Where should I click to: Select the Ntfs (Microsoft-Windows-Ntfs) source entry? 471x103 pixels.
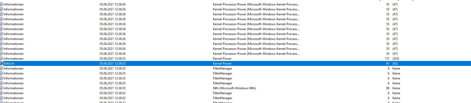click(x=234, y=88)
